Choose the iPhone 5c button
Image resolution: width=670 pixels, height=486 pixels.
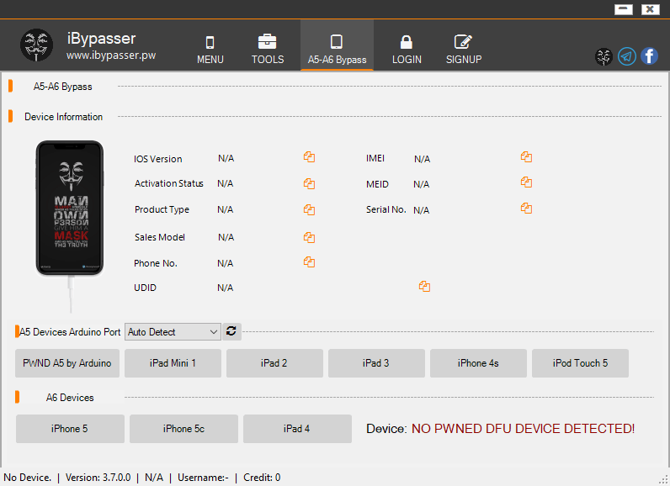tap(183, 429)
